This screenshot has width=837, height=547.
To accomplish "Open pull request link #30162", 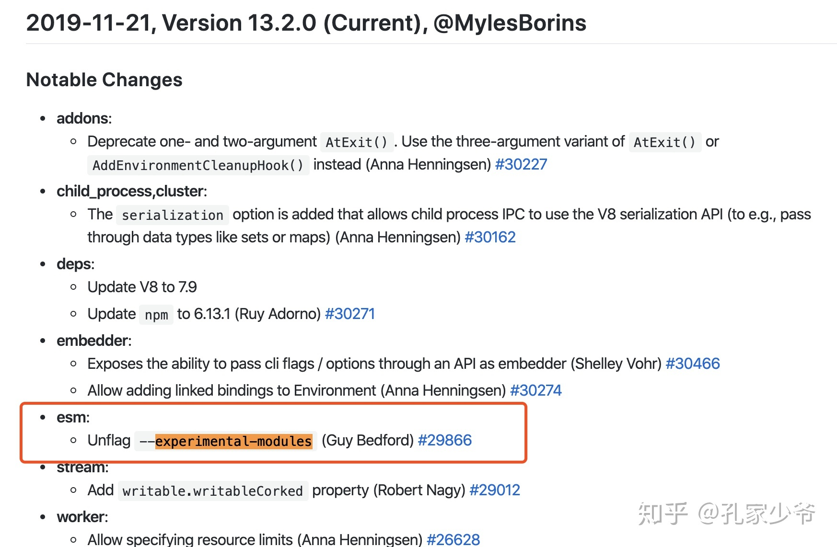I will pos(490,238).
